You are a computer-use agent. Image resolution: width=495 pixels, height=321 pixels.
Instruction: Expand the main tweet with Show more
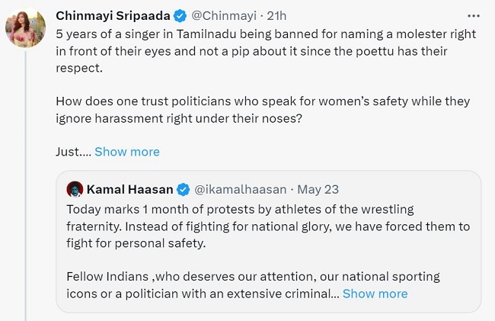point(127,152)
